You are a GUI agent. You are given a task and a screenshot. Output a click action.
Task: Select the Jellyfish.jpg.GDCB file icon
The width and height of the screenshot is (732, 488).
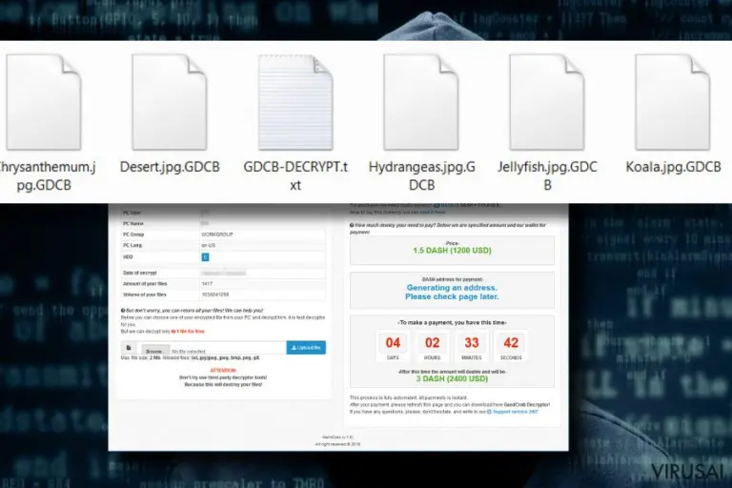pos(547,102)
